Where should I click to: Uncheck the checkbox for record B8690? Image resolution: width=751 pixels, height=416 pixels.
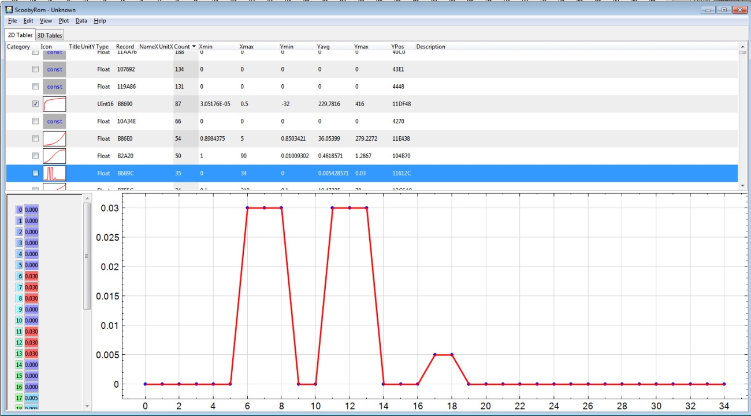(35, 104)
